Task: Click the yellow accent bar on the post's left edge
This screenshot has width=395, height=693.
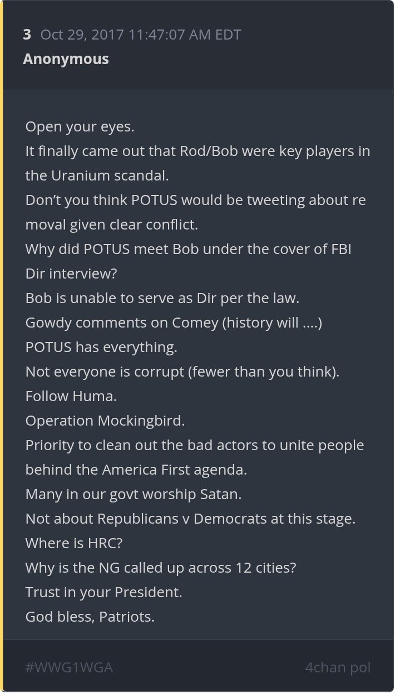Action: coord(2,346)
